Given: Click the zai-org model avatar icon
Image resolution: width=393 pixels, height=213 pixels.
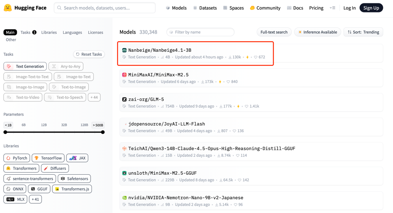Looking at the screenshot, I should click(x=124, y=99).
